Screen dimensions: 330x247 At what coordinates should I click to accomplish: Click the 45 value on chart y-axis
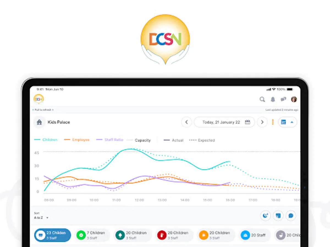click(37, 153)
